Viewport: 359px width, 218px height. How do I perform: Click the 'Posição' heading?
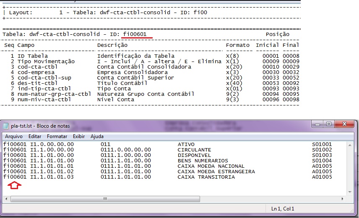(x=278, y=34)
